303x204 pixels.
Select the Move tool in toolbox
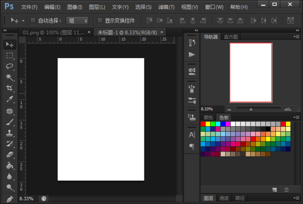10,44
